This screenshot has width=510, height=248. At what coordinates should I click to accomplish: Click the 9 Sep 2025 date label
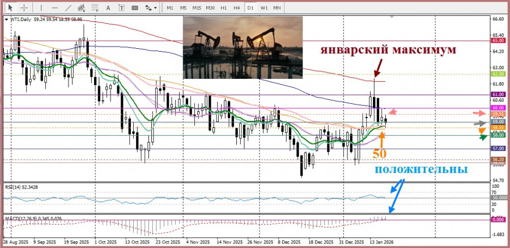[44, 242]
